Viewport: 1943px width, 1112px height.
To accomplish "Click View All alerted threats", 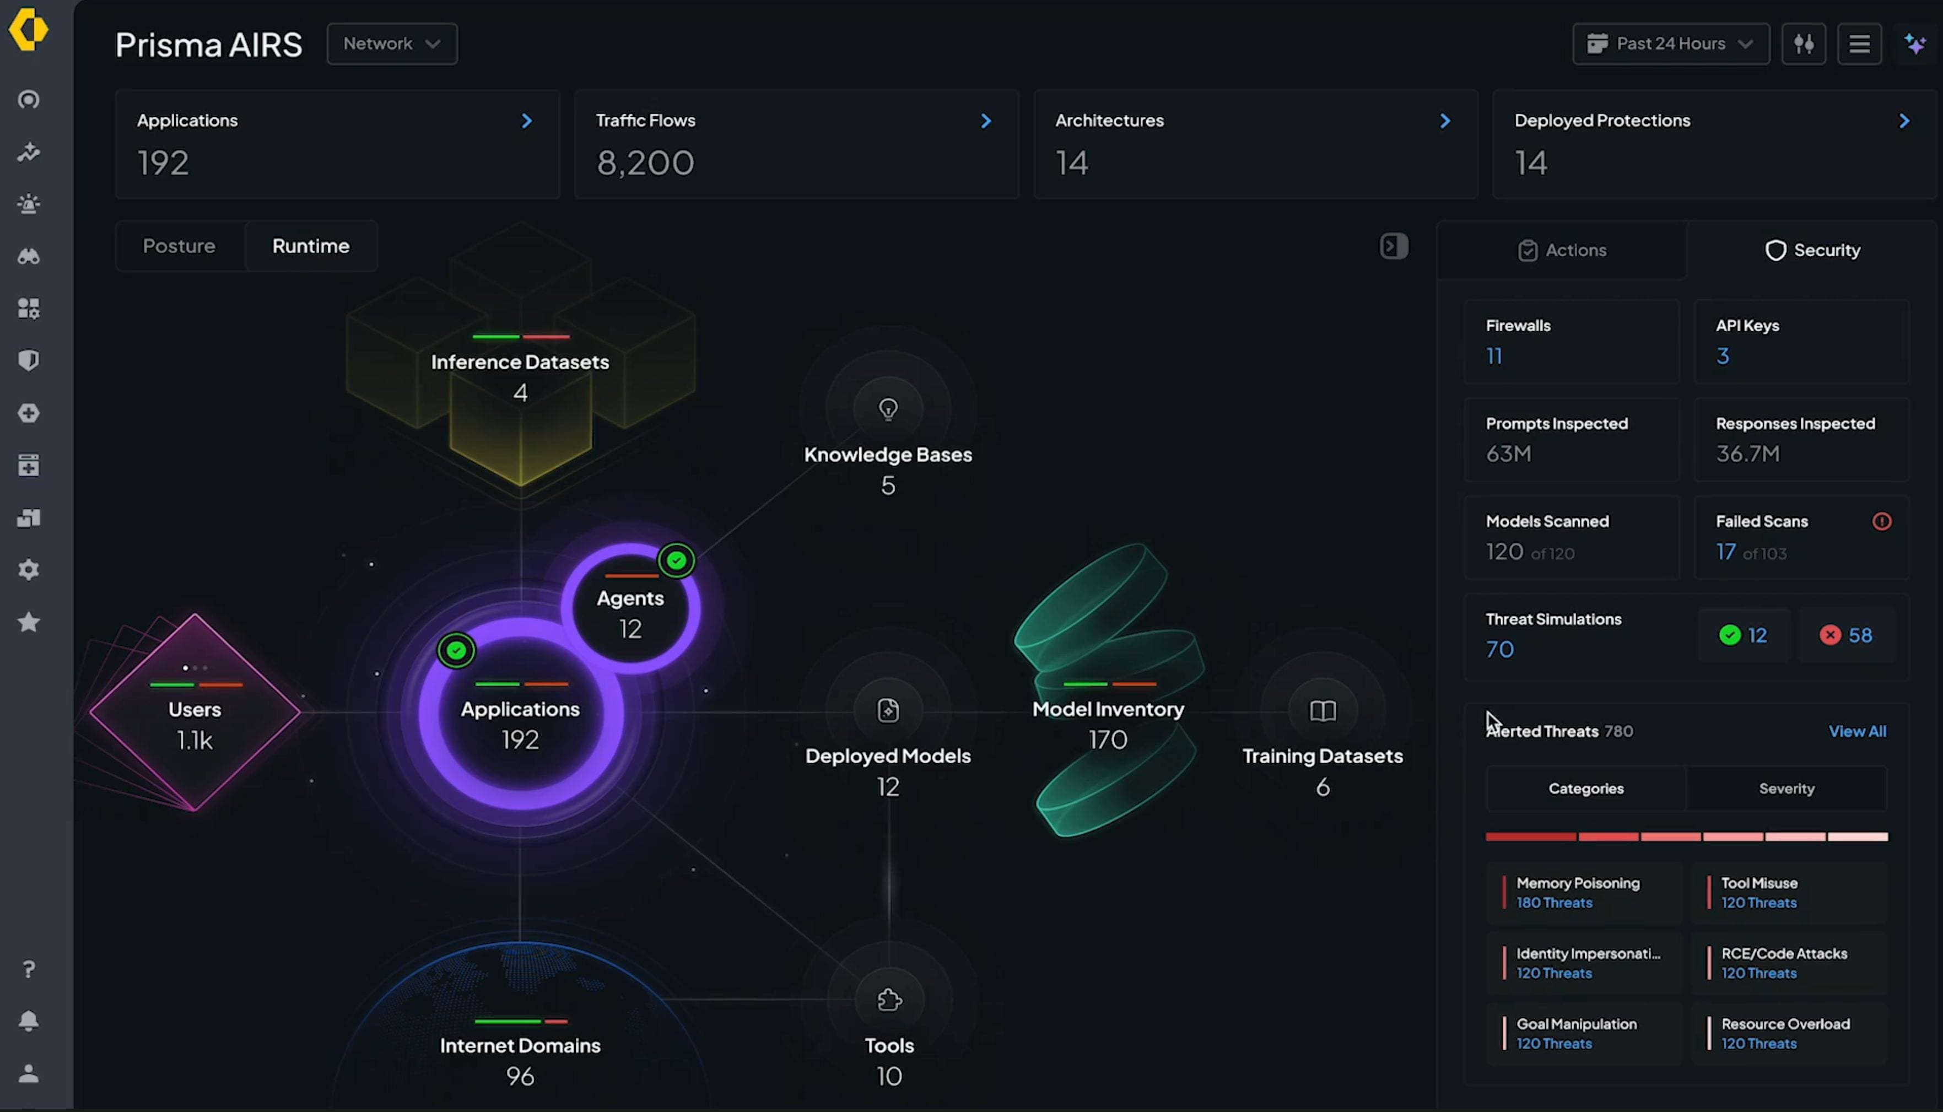I will tap(1858, 731).
